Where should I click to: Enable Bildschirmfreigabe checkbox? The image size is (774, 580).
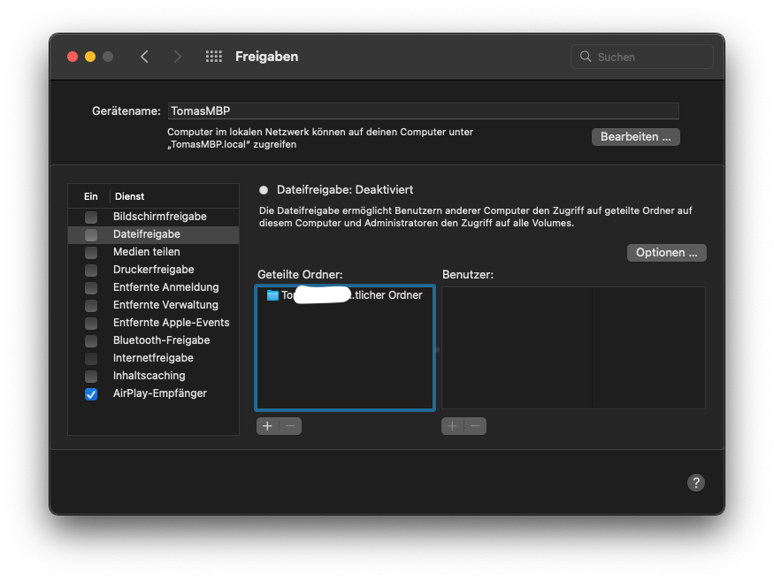pyautogui.click(x=91, y=217)
